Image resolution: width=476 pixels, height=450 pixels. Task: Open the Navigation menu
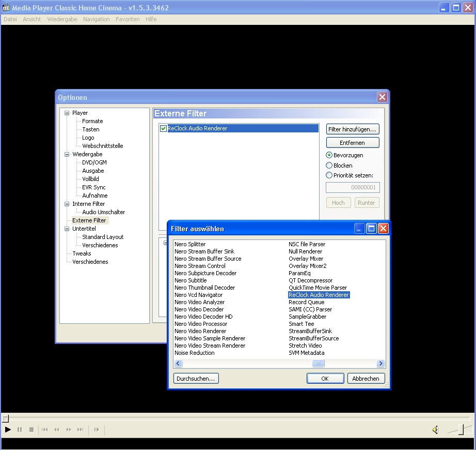pos(96,19)
